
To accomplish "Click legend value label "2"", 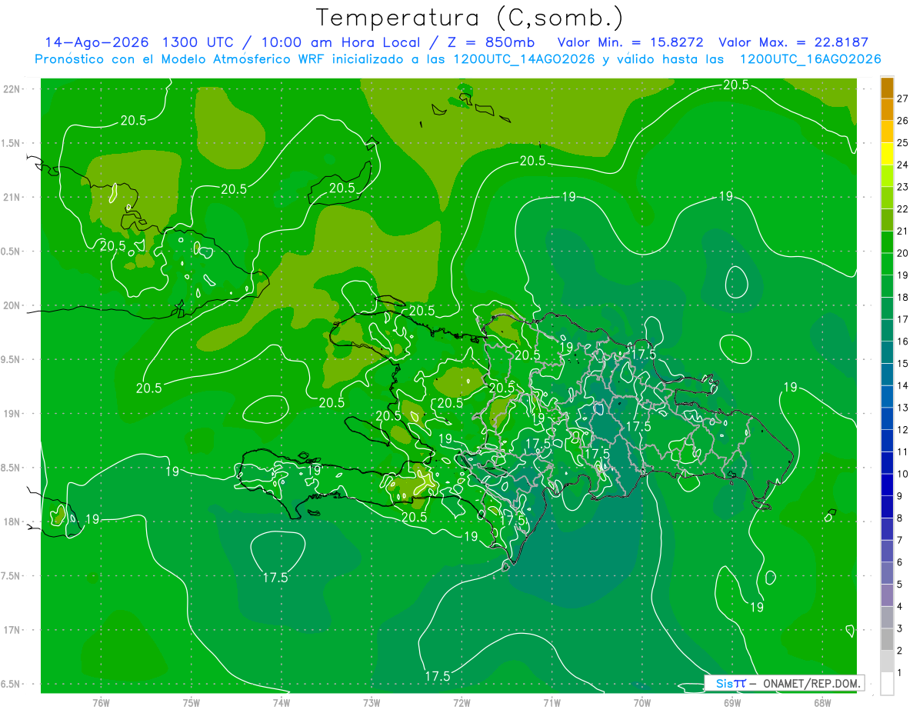I will pos(900,651).
